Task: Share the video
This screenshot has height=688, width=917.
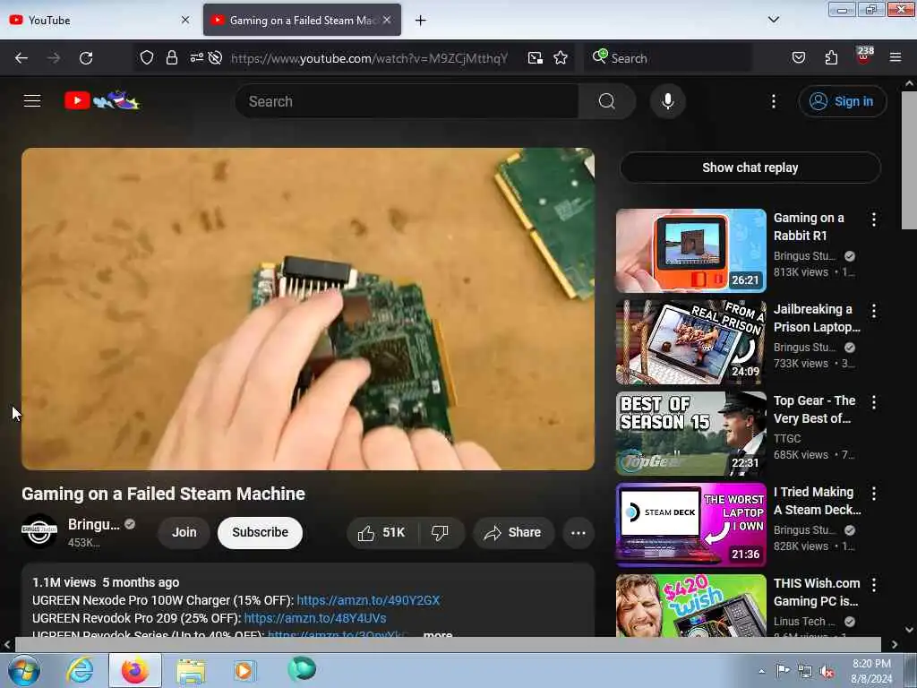Action: tap(513, 532)
